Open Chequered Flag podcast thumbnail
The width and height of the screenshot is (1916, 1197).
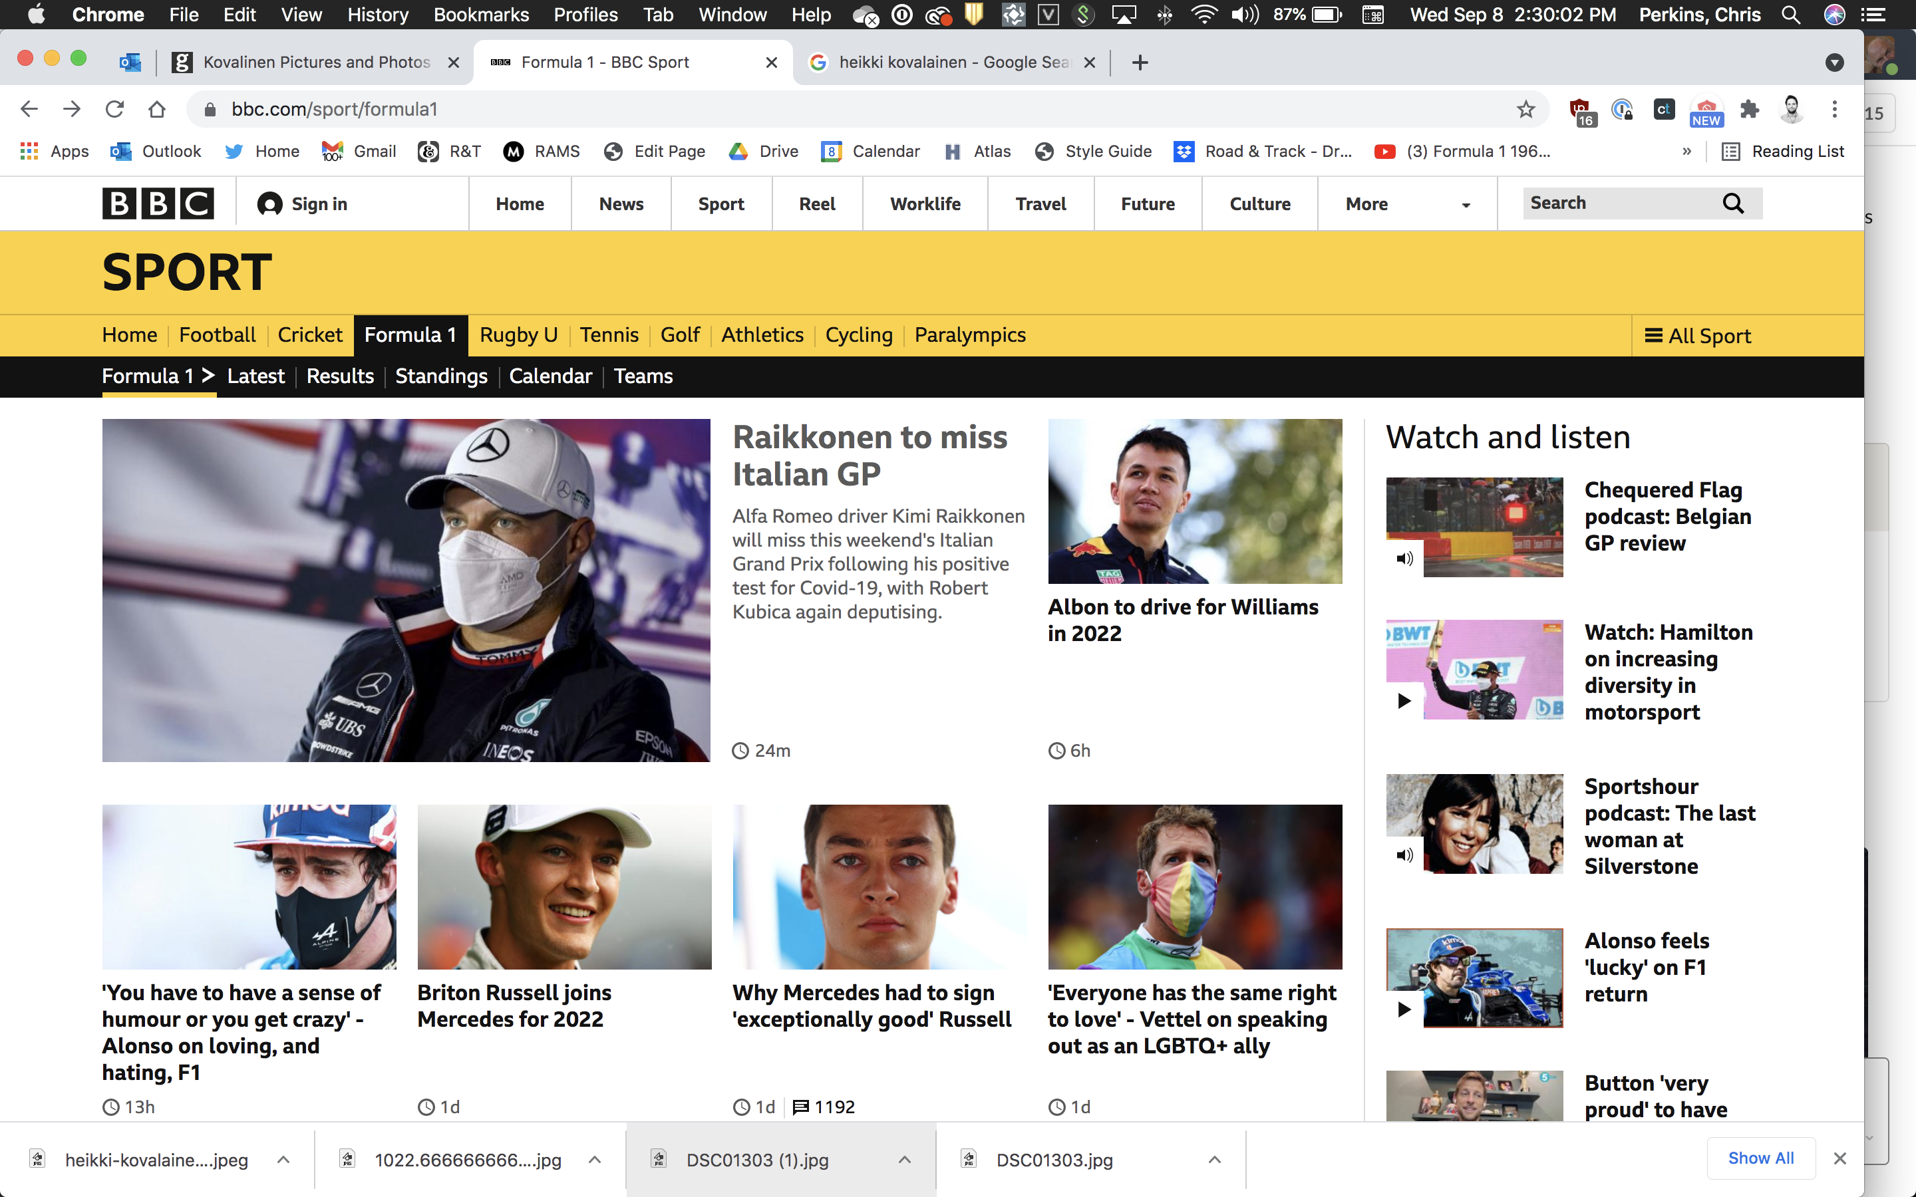(1474, 527)
